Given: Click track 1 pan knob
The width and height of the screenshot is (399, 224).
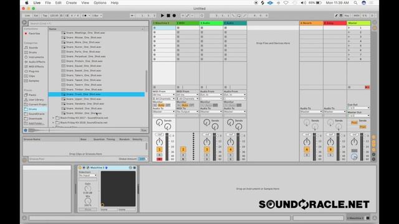Looking at the screenshot, I should [x=160, y=142].
